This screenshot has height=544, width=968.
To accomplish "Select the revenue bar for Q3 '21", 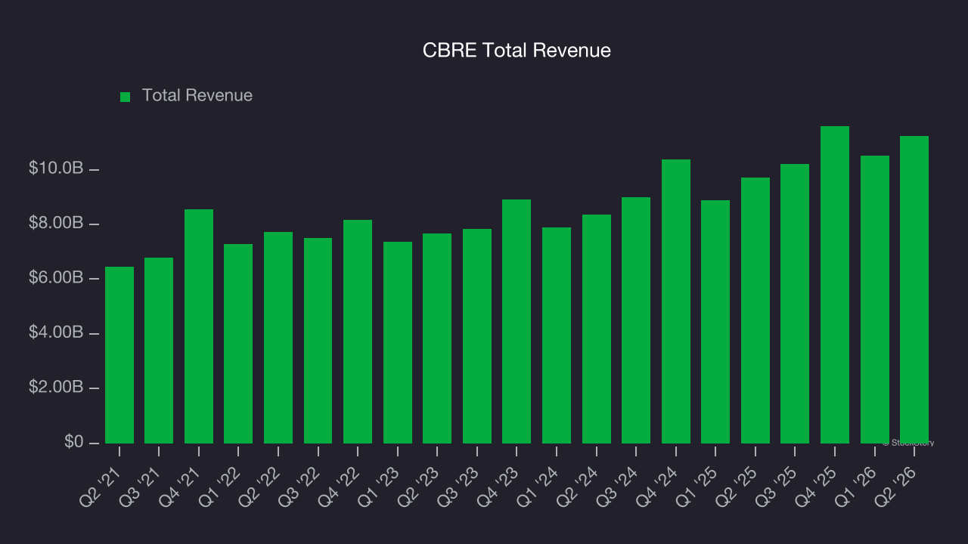I will 159,351.
